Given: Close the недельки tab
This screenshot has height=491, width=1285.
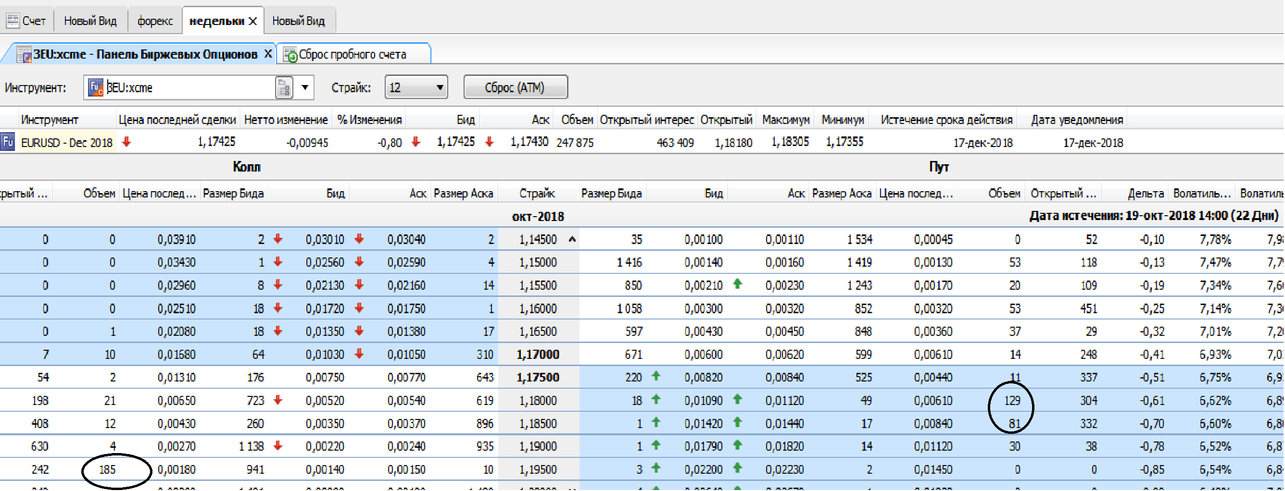Looking at the screenshot, I should [x=253, y=21].
